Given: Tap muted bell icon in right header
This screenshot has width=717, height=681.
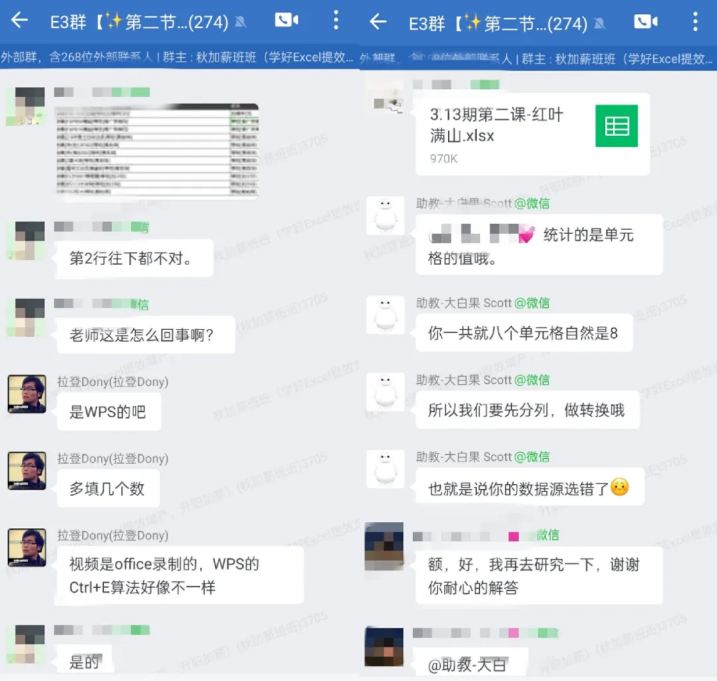Looking at the screenshot, I should pos(599,23).
